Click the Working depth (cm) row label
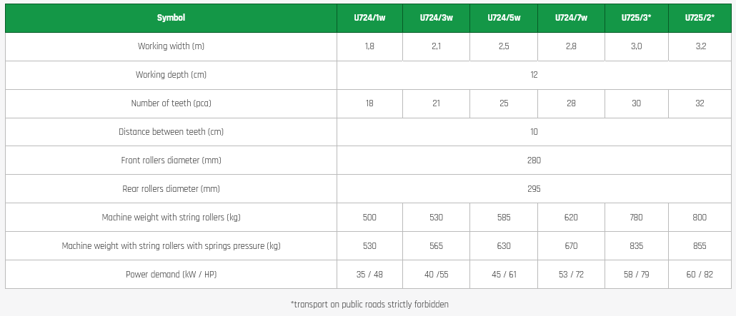The width and height of the screenshot is (736, 316). click(171, 75)
